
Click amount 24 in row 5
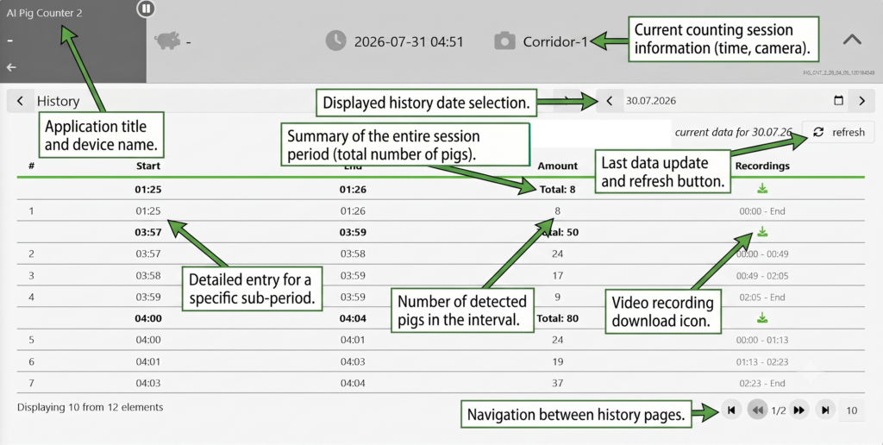click(x=558, y=340)
